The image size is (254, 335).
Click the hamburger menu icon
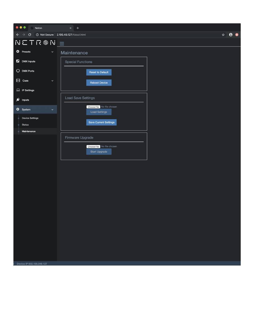coord(62,44)
